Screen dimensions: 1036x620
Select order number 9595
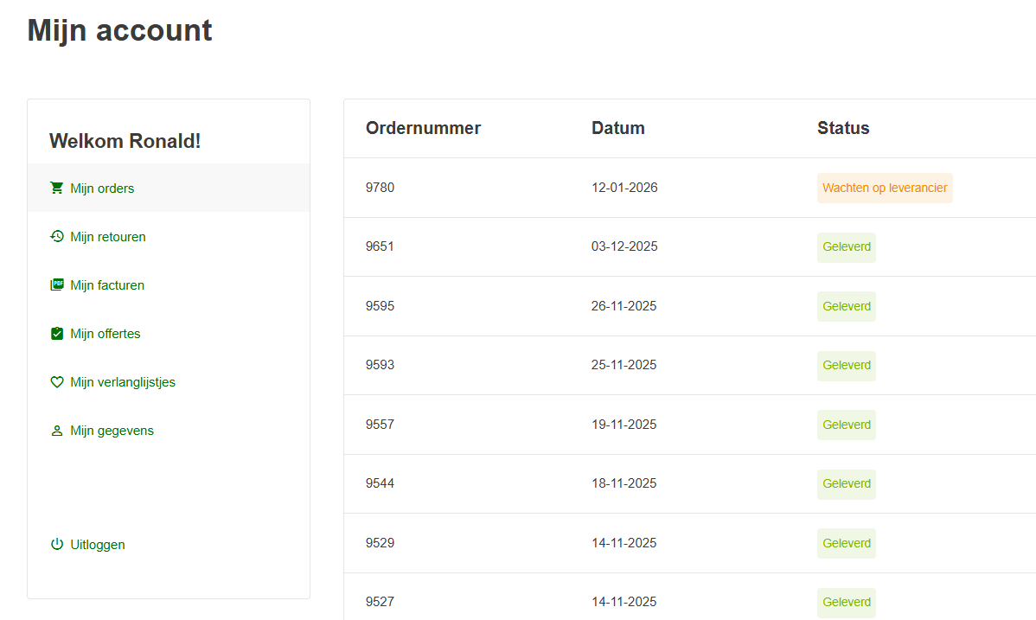pos(380,306)
